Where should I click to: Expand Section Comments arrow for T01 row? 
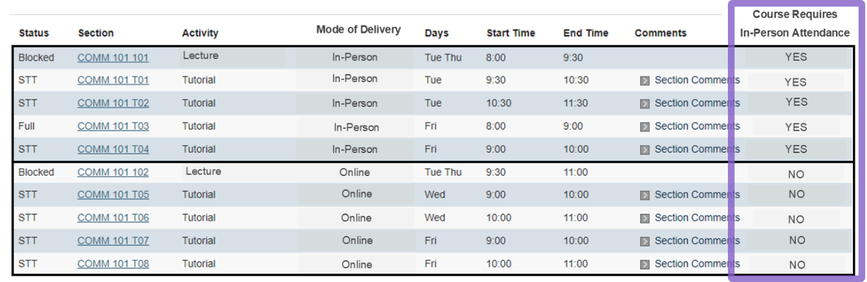pos(644,81)
